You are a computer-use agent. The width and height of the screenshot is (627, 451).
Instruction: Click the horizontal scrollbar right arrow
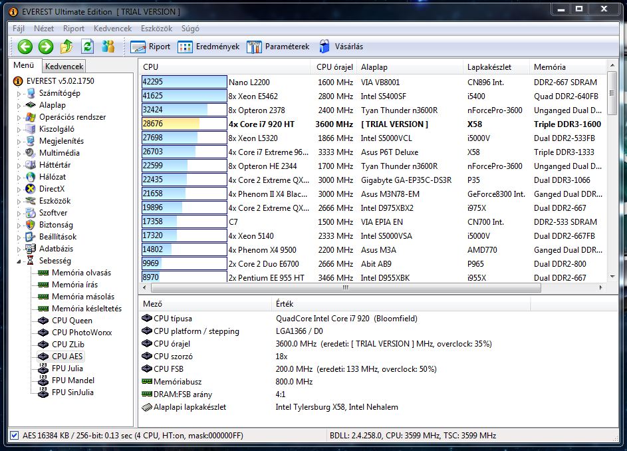[601, 288]
